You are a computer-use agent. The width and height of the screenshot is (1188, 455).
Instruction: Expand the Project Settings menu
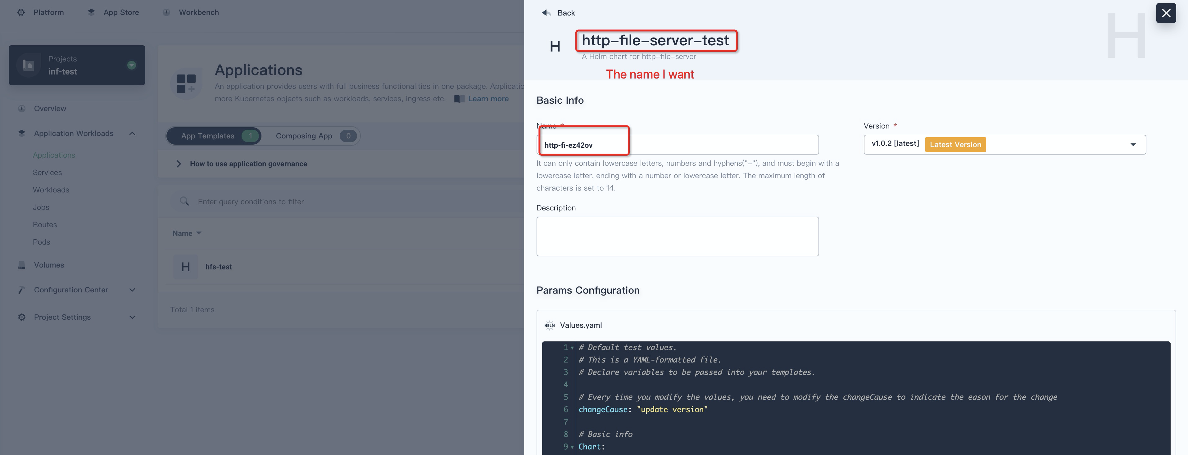(132, 317)
